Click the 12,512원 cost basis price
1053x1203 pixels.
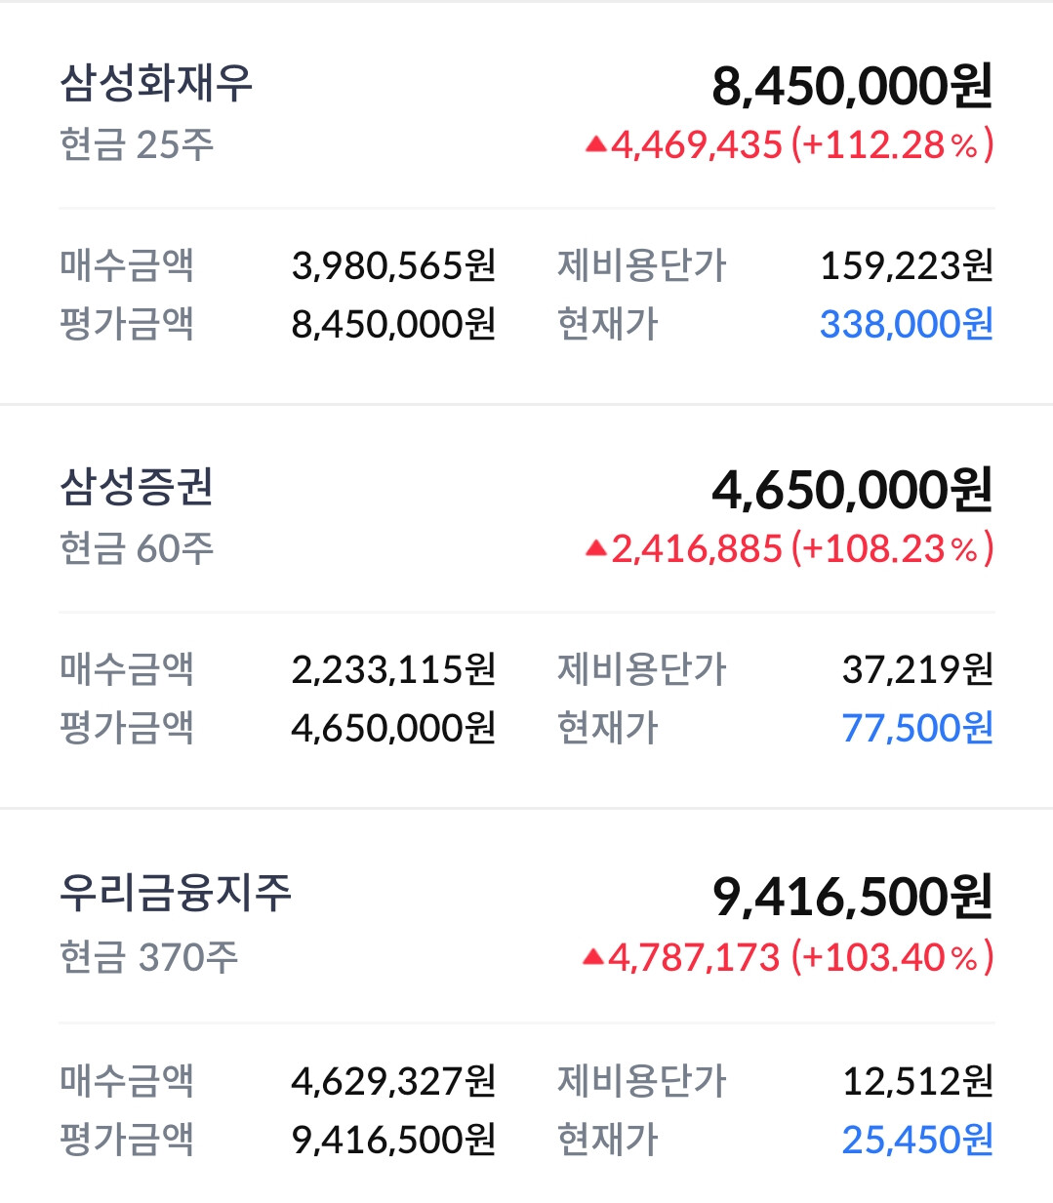tap(917, 1081)
